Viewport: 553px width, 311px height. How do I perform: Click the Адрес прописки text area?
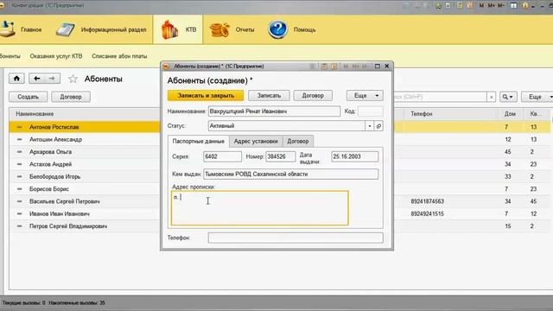[x=259, y=208]
